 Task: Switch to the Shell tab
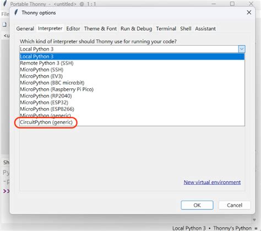click(186, 29)
